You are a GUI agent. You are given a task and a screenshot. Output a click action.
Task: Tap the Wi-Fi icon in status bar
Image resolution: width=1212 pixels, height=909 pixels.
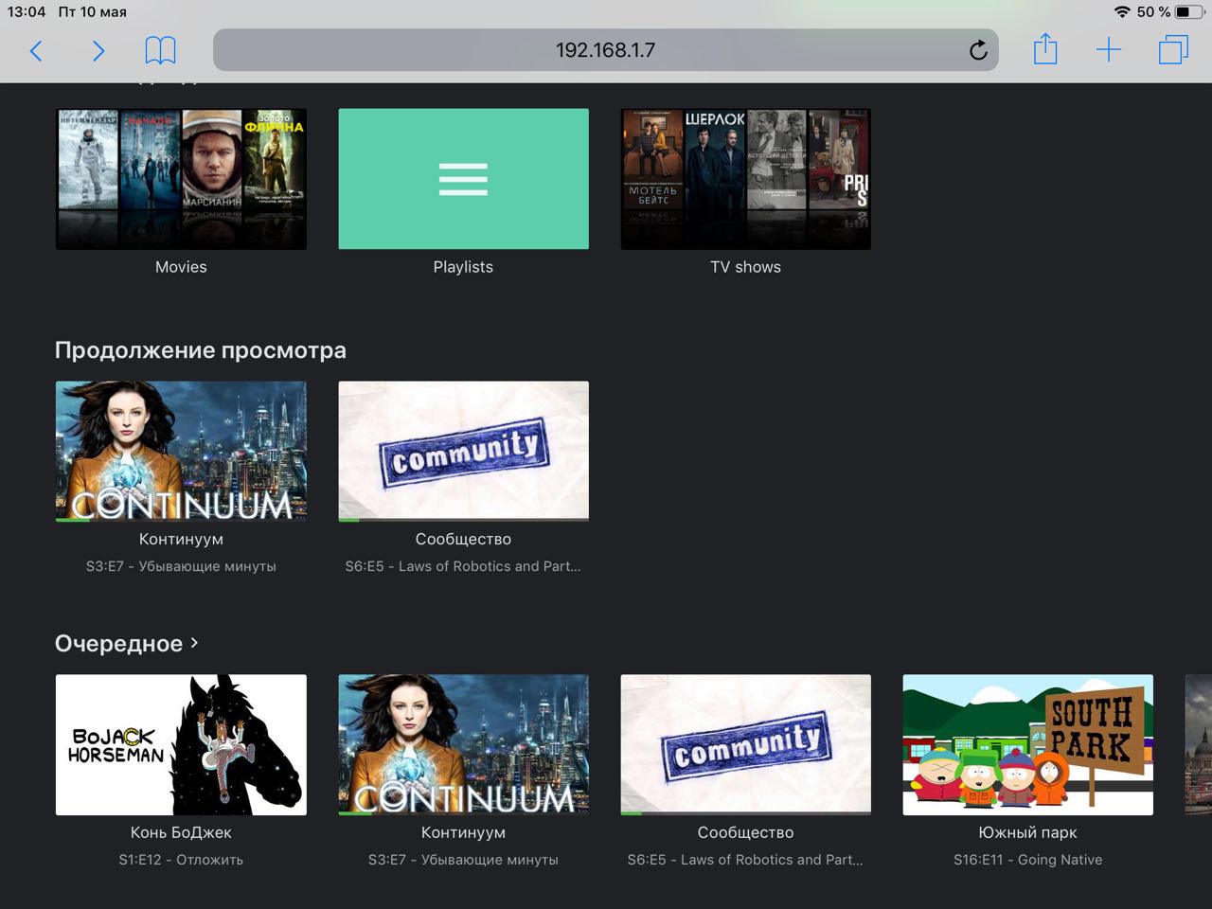1122,11
